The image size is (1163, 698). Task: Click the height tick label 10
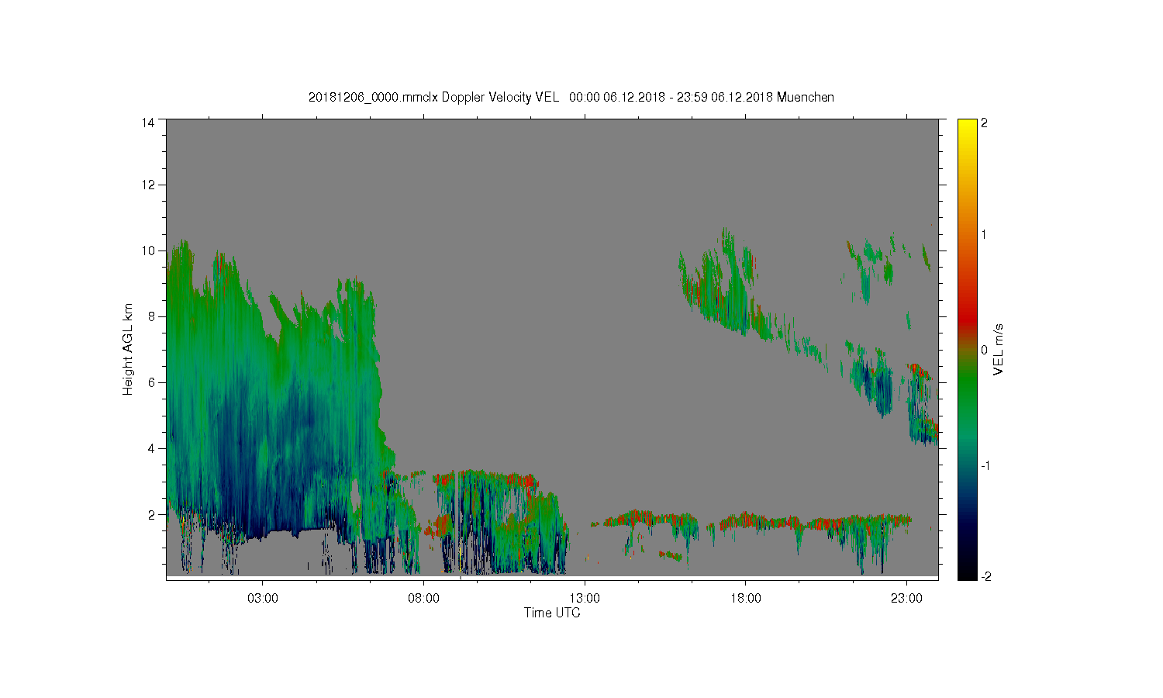147,251
